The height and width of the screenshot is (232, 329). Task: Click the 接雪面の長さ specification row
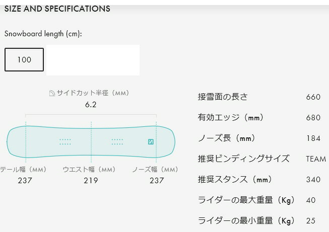pos(223,97)
